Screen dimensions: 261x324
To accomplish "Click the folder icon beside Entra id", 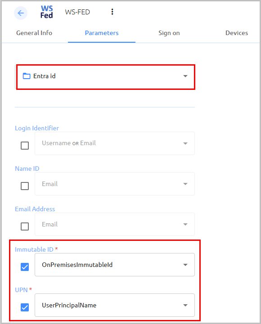I will click(27, 76).
